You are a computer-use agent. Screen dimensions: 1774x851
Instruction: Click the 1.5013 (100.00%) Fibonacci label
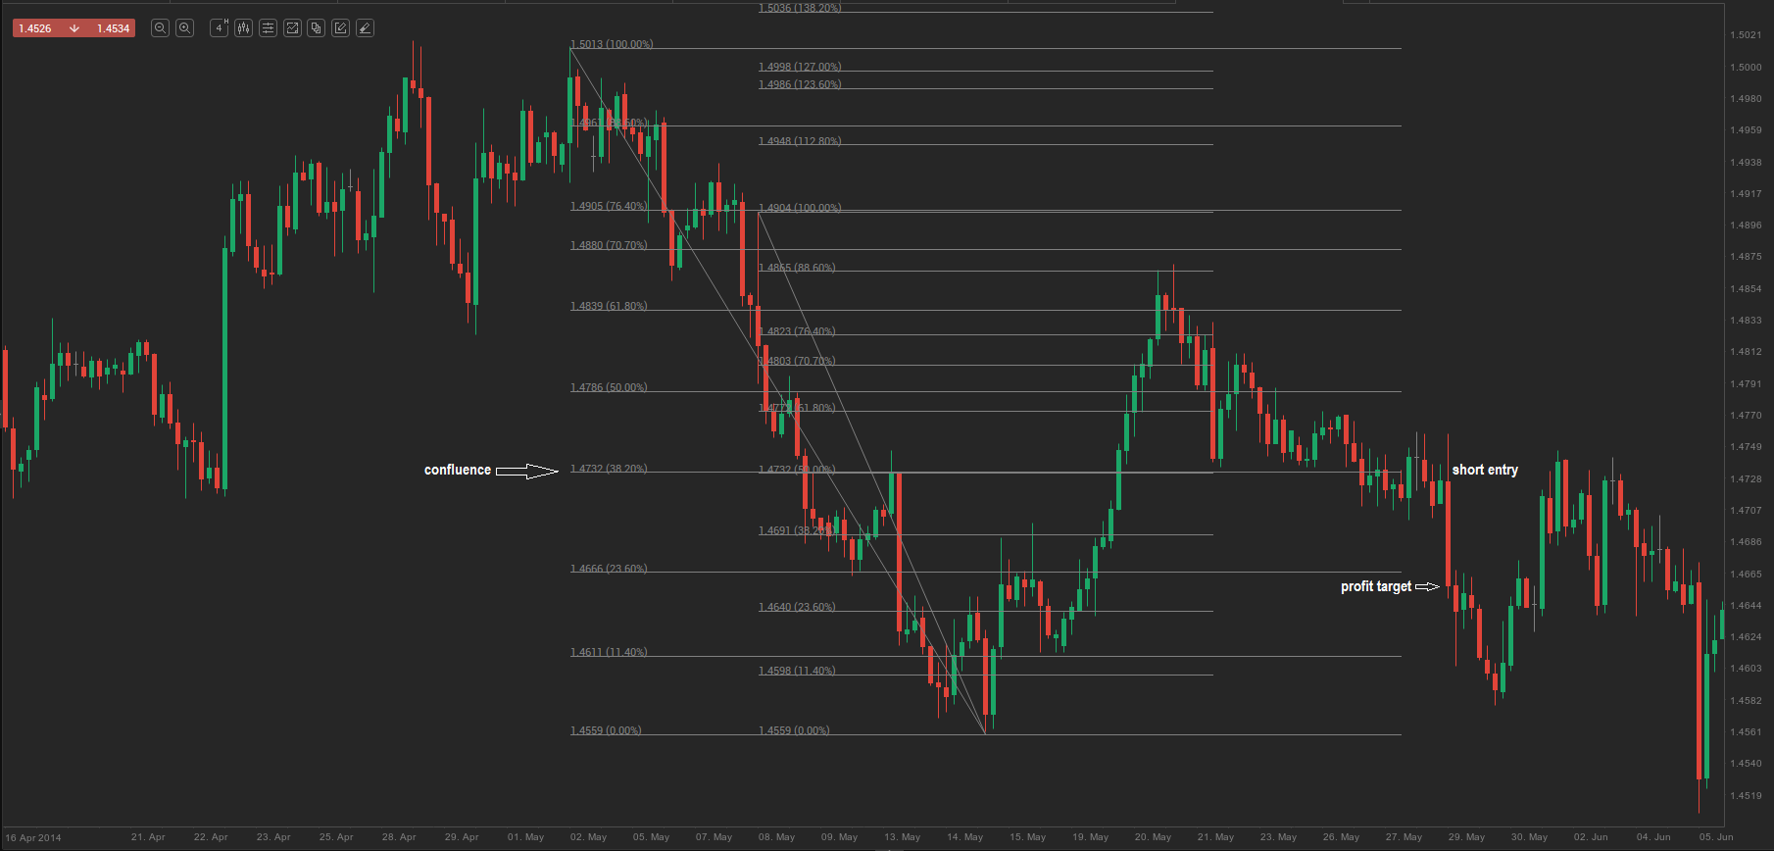click(612, 44)
